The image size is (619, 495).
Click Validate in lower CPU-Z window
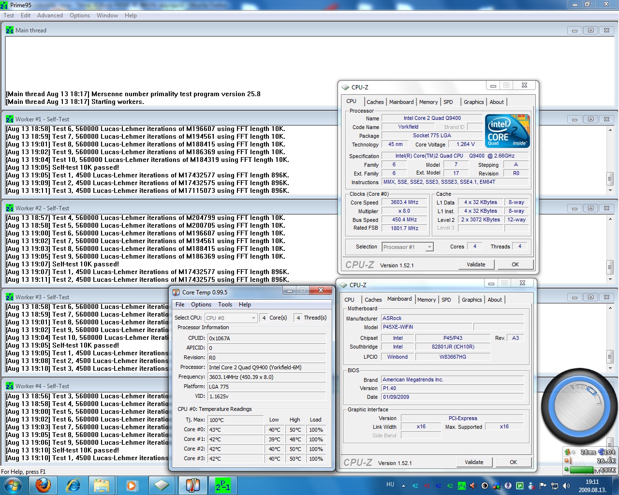(474, 462)
